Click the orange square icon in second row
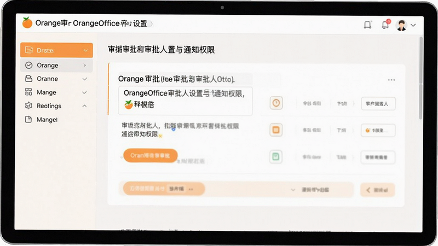 (276, 130)
